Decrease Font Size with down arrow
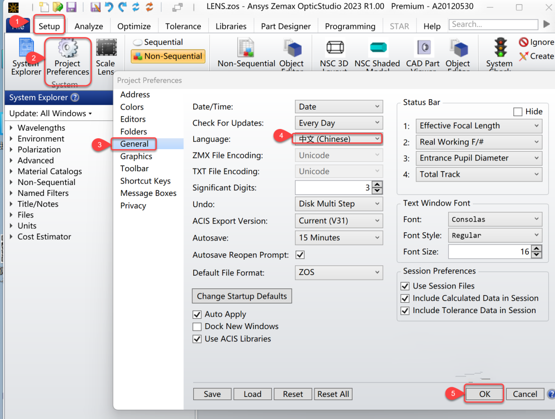 point(537,254)
